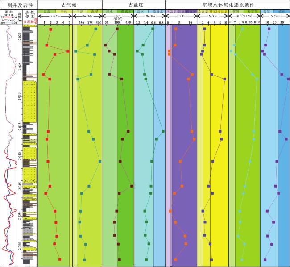Viewport: 290px width, 267px height.
Task: Click the topmost orange U/Th data marker
Action: [x=176, y=29]
